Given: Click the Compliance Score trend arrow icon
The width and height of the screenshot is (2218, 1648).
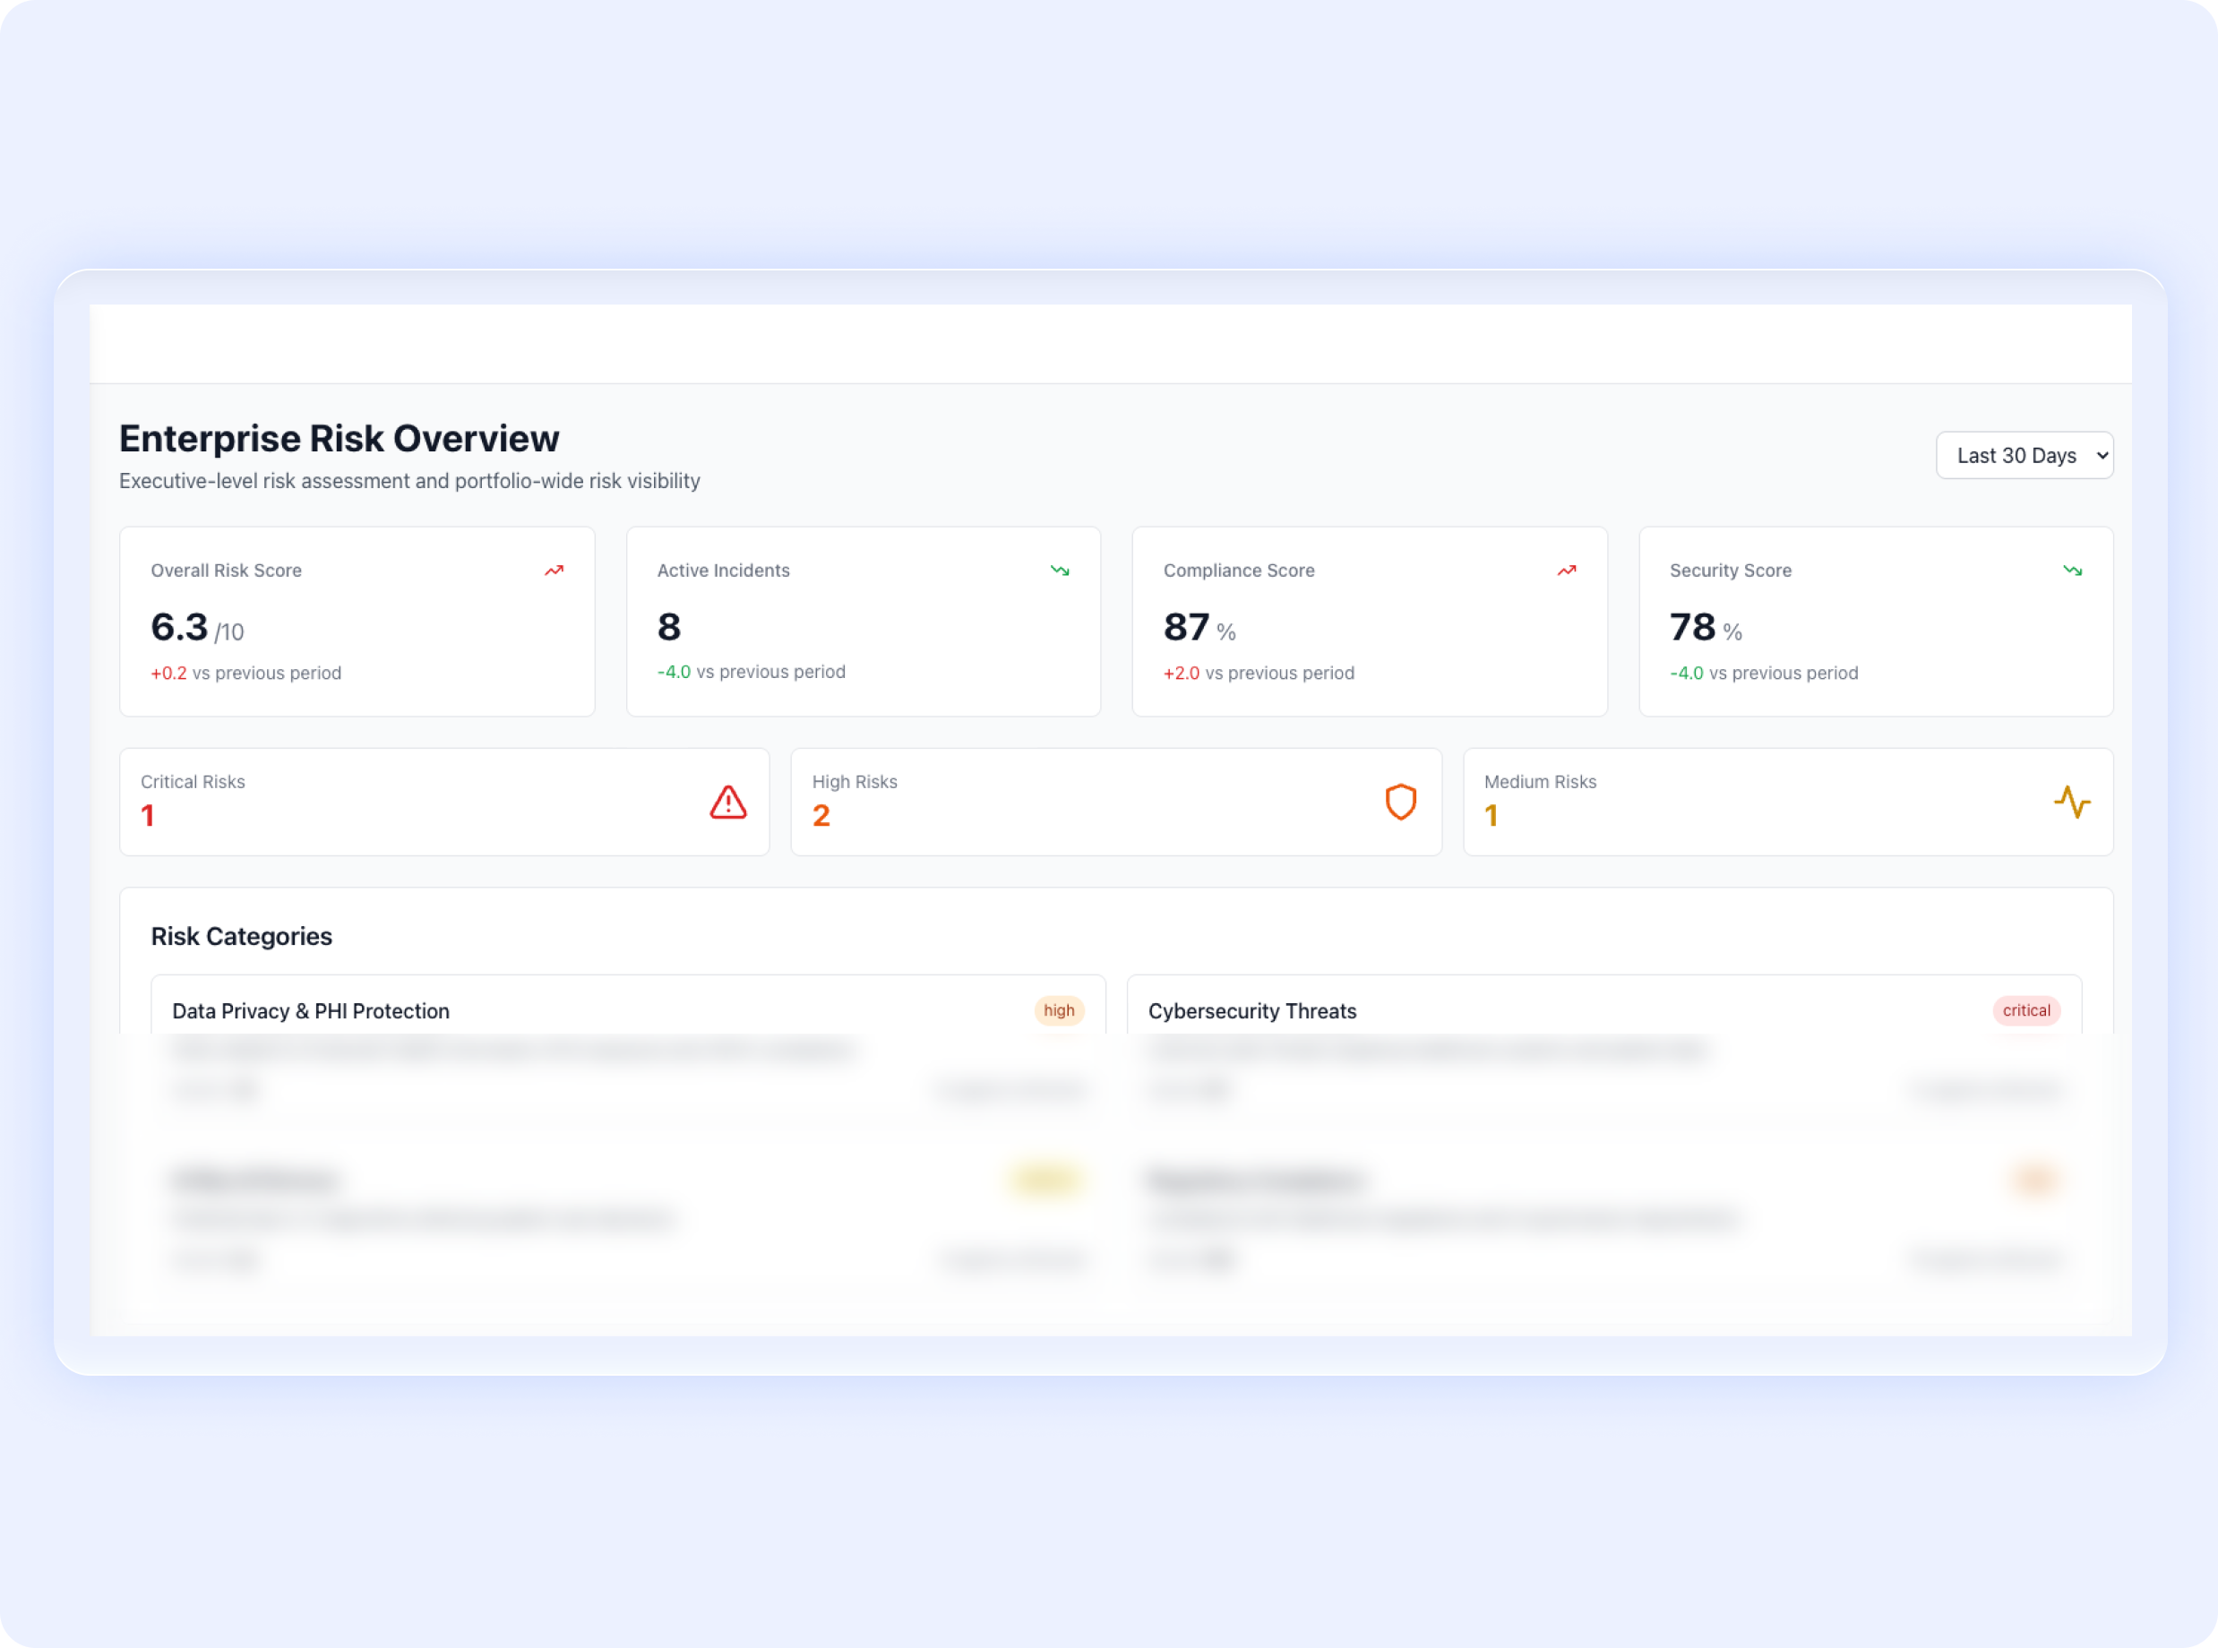Looking at the screenshot, I should click(1567, 571).
